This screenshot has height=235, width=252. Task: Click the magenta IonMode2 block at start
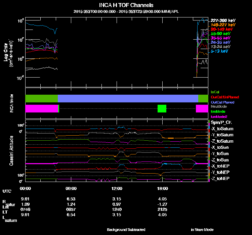[x=42, y=108]
